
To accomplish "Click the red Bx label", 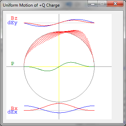I will (x=14, y=108).
